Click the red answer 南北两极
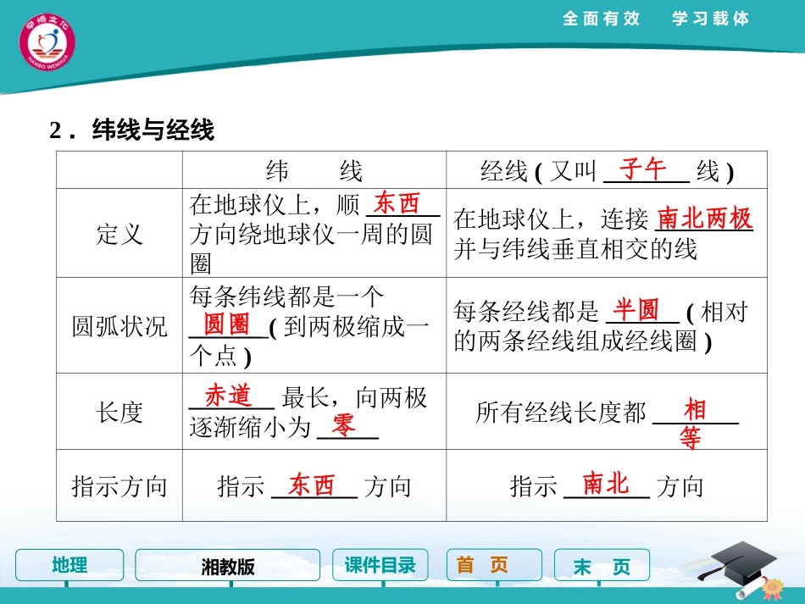Screen dimensions: 805x604 pyautogui.click(x=704, y=219)
